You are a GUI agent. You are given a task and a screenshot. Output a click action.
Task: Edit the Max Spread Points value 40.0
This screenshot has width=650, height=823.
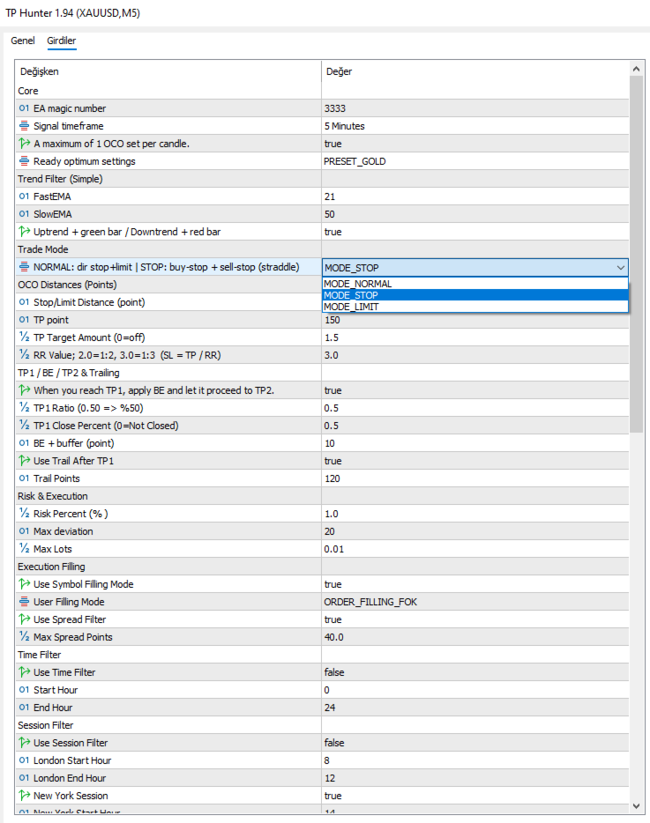click(x=334, y=637)
